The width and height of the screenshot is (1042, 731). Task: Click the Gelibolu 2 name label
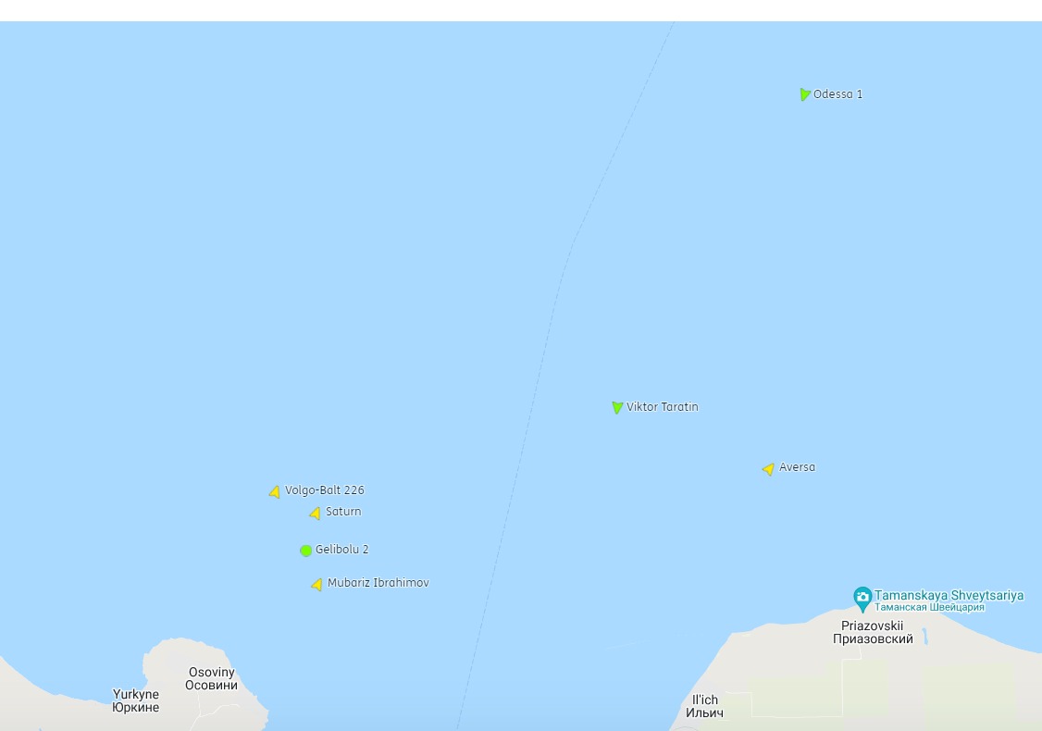click(341, 550)
